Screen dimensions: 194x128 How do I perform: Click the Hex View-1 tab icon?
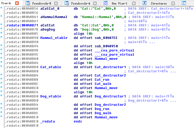[106, 3]
